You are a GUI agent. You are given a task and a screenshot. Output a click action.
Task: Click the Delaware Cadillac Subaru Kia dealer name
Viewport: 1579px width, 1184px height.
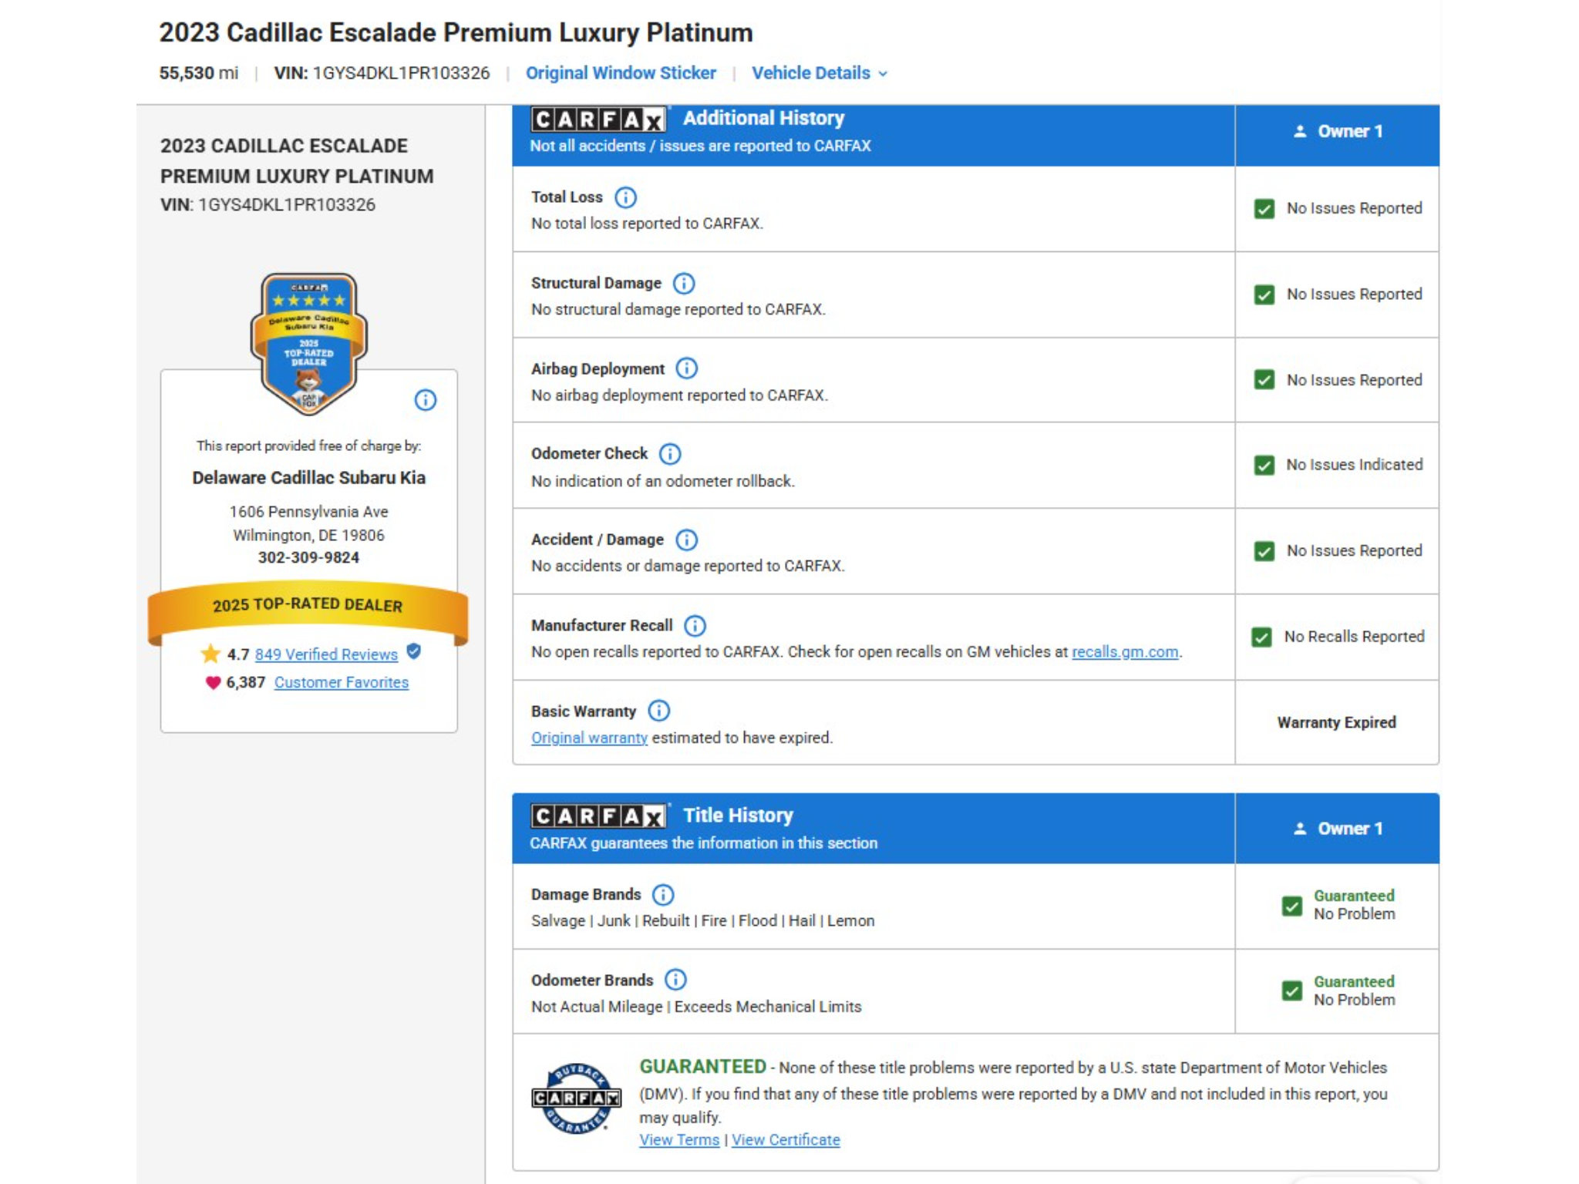(x=308, y=478)
